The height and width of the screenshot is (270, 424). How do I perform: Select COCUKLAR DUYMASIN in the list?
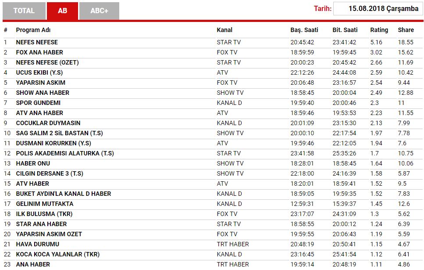pos(48,123)
